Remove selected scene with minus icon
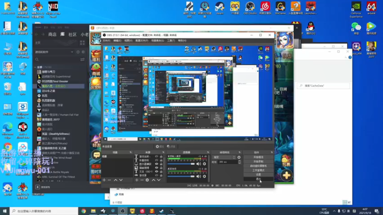Viewport: 383px width, 215px height. 110,180
